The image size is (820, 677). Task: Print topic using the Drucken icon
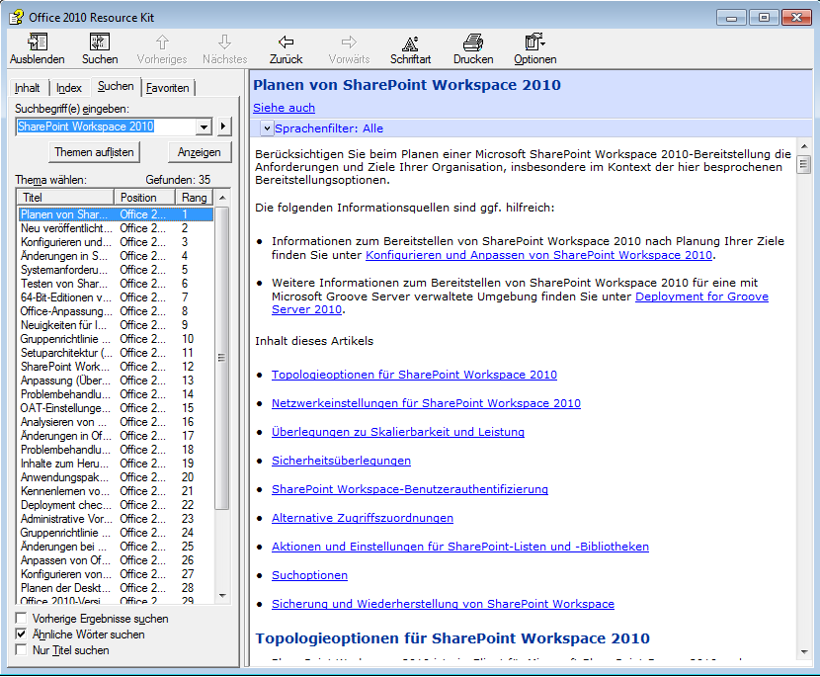[473, 42]
